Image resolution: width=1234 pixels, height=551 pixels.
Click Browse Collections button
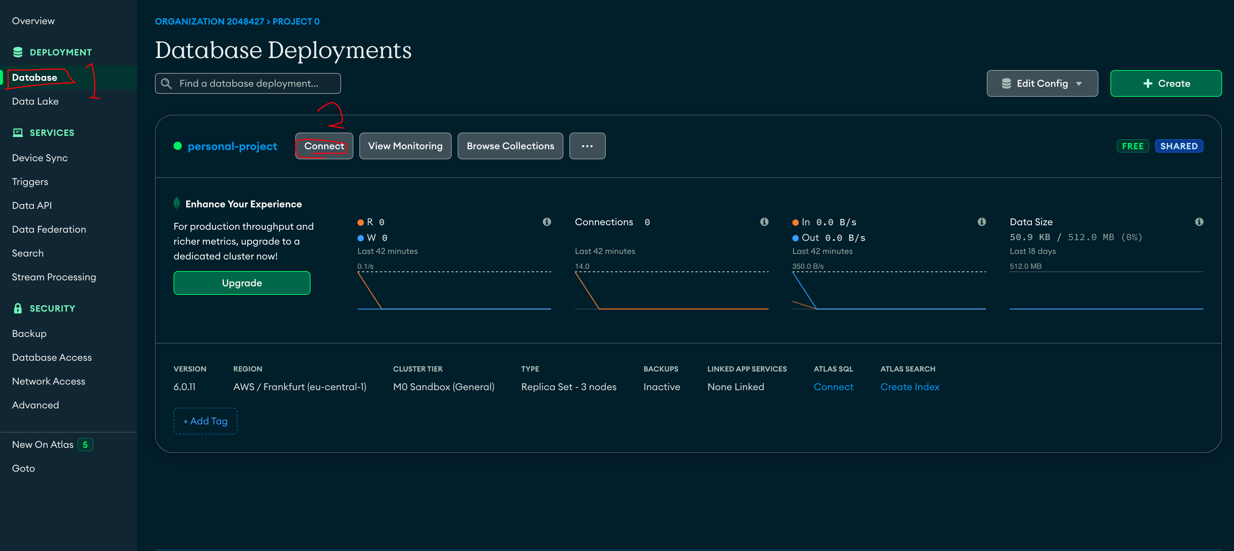tap(510, 146)
